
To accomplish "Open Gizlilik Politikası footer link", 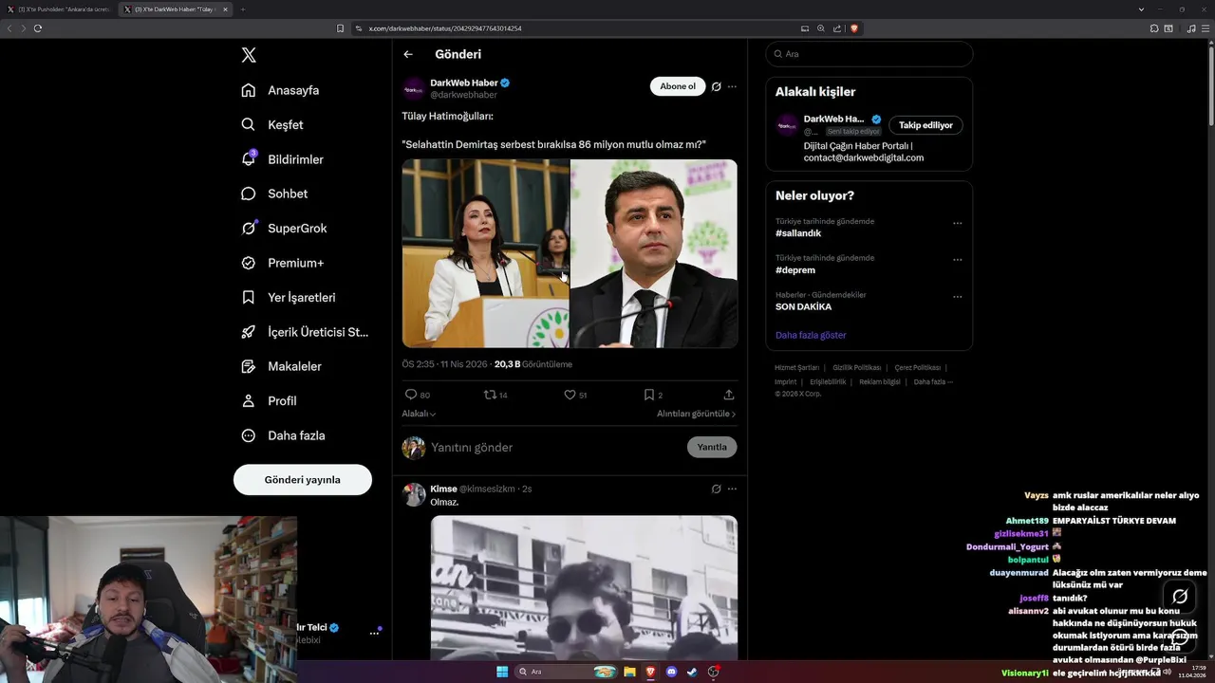I will [857, 367].
